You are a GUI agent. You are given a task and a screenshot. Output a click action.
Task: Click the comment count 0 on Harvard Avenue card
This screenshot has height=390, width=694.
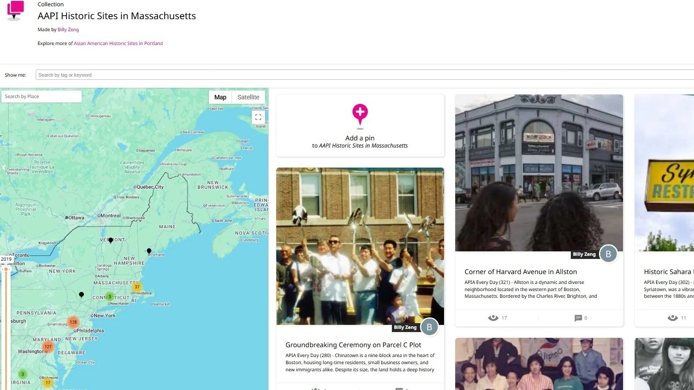coord(586,318)
